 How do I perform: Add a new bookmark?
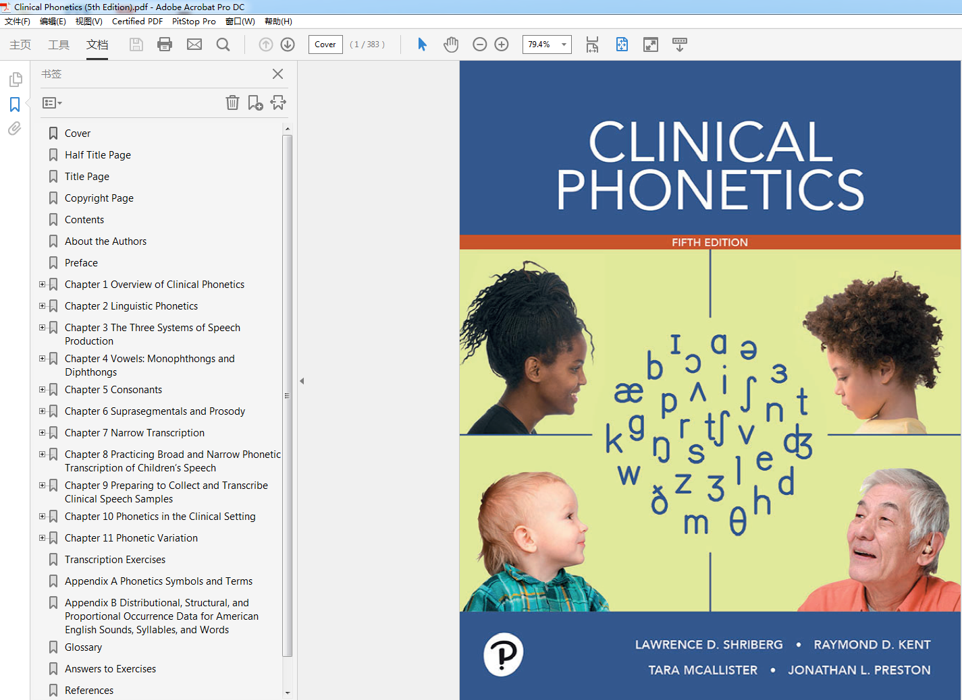(x=255, y=103)
